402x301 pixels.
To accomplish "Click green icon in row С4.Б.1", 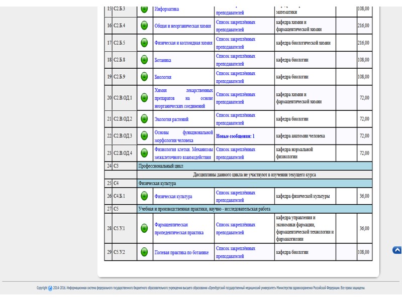I will pyautogui.click(x=144, y=196).
